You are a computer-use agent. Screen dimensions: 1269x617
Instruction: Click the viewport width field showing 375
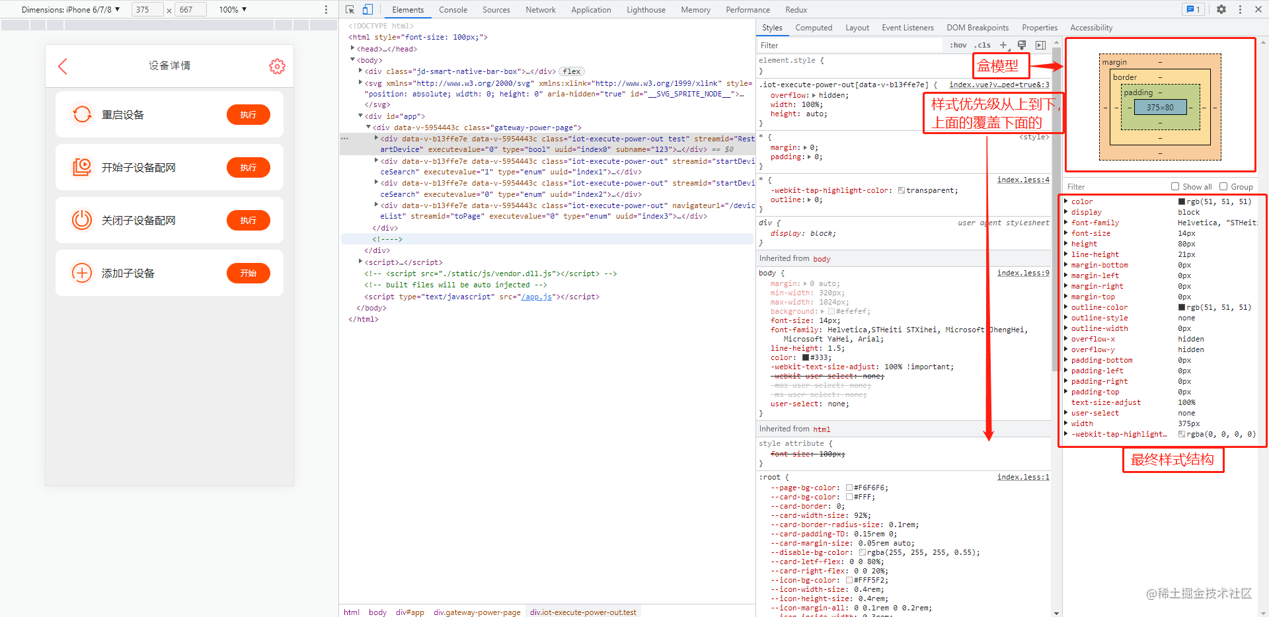(147, 9)
